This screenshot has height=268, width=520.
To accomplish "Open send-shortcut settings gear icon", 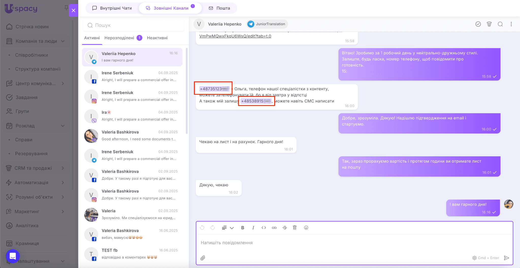I will click(x=474, y=258).
